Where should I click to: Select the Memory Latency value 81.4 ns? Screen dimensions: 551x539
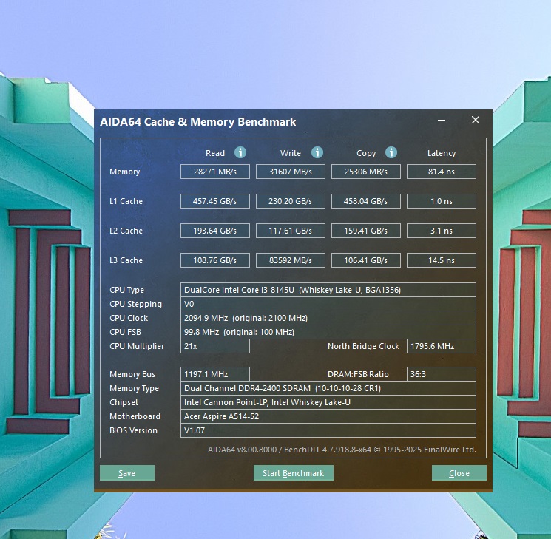(441, 172)
